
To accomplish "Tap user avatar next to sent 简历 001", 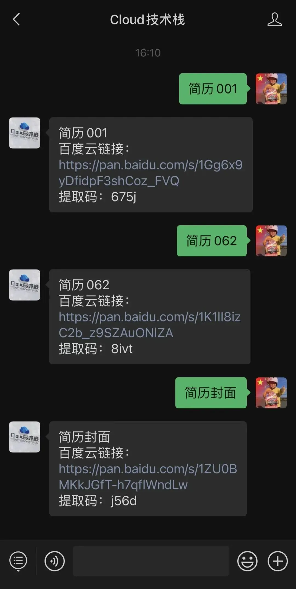I will pos(271,89).
